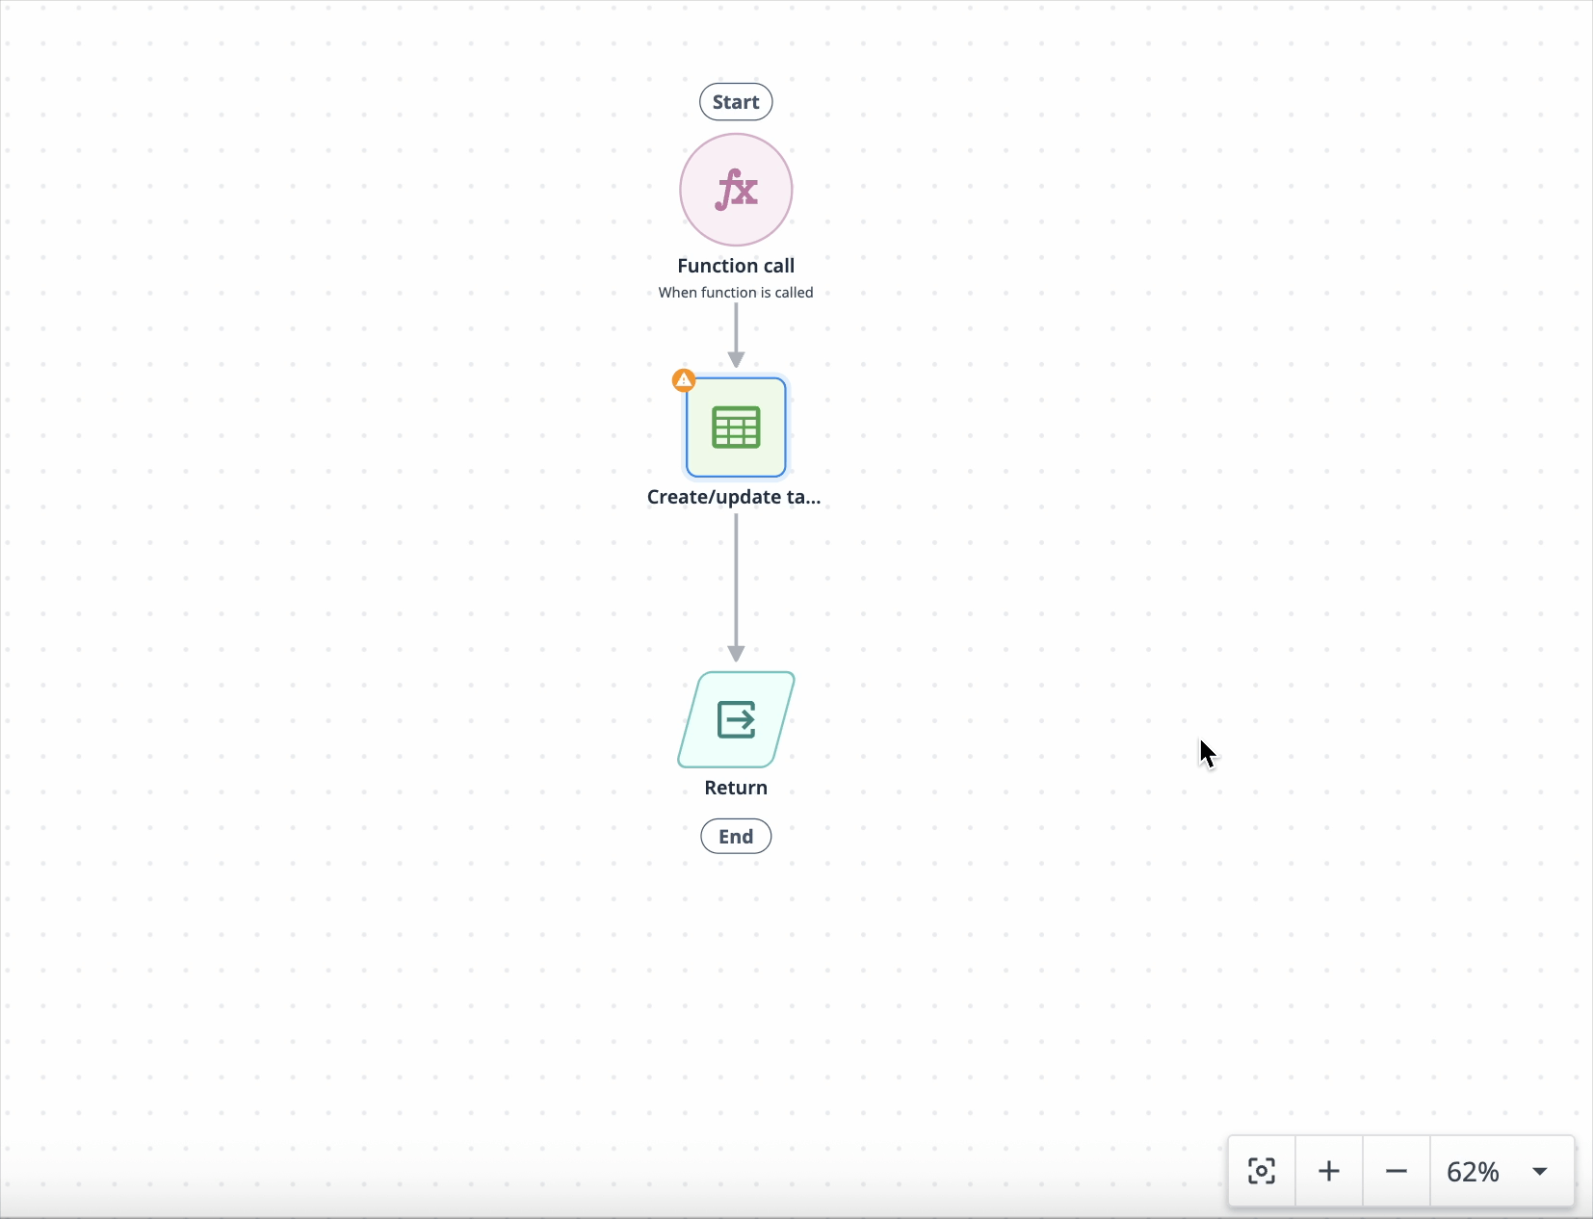
Task: Click the orange warning badge on table node
Action: coord(684,380)
